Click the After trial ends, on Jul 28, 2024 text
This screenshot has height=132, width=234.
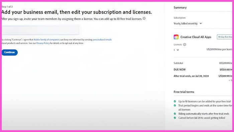pyautogui.click(x=191, y=76)
